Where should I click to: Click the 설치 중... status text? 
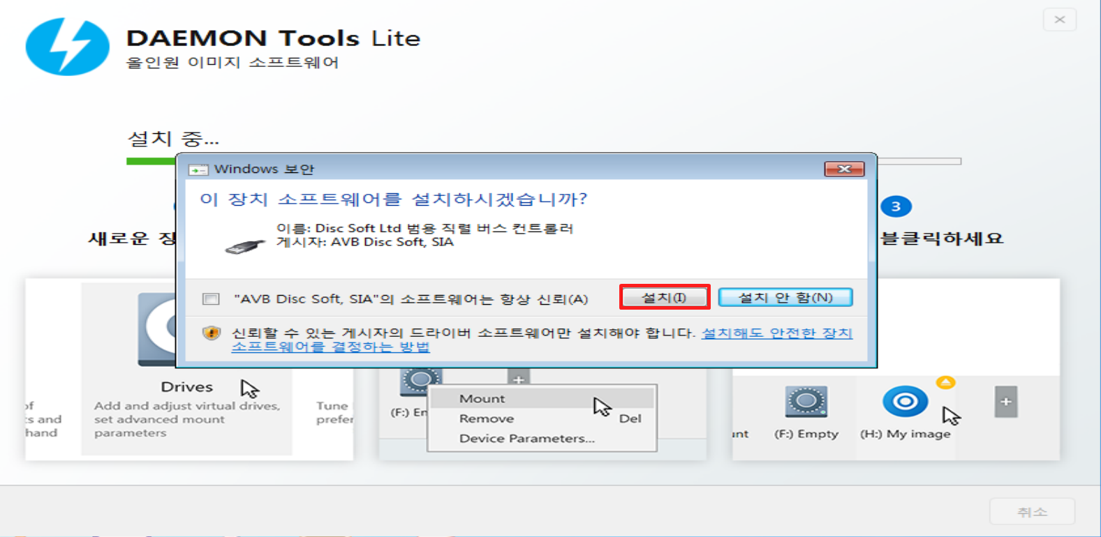173,139
